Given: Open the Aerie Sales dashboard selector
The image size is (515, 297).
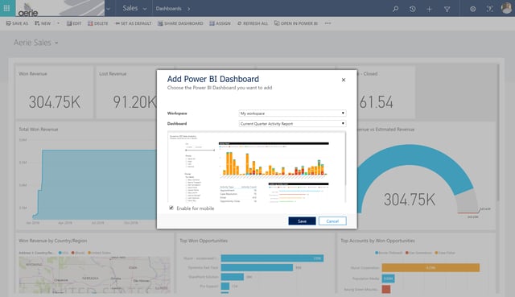Looking at the screenshot, I should click(35, 43).
